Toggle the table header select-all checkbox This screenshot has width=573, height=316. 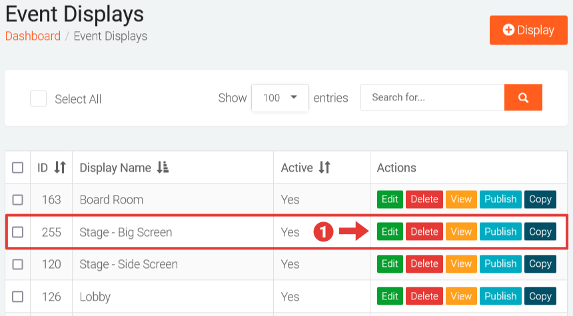tap(18, 168)
